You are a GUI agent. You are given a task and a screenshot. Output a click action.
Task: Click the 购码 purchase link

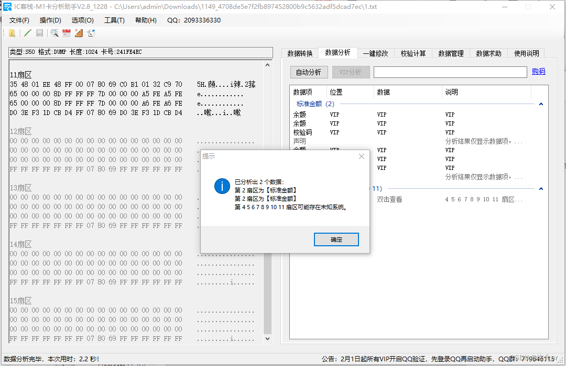538,72
